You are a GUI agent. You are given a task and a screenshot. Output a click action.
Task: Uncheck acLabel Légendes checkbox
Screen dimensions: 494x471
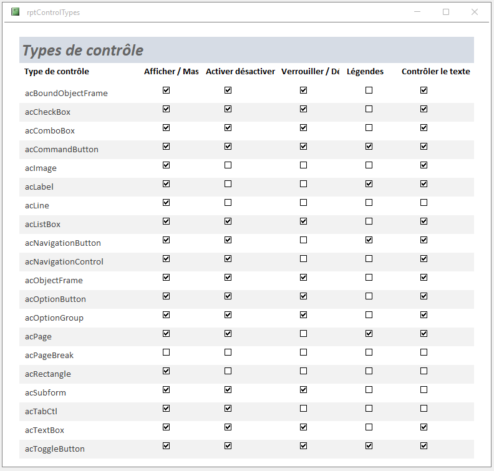369,183
